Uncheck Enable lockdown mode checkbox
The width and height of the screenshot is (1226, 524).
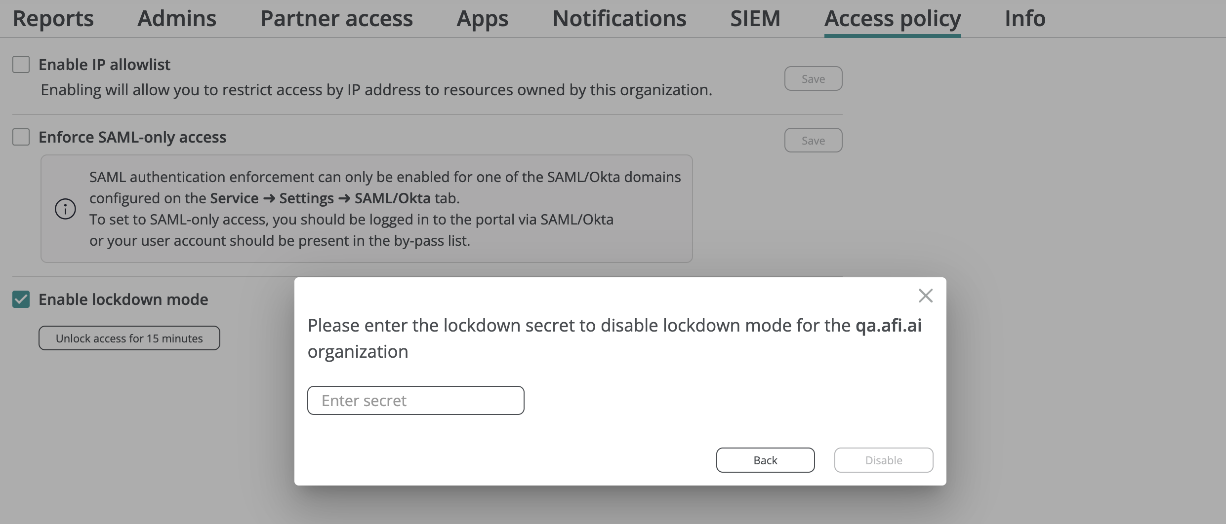pos(21,299)
